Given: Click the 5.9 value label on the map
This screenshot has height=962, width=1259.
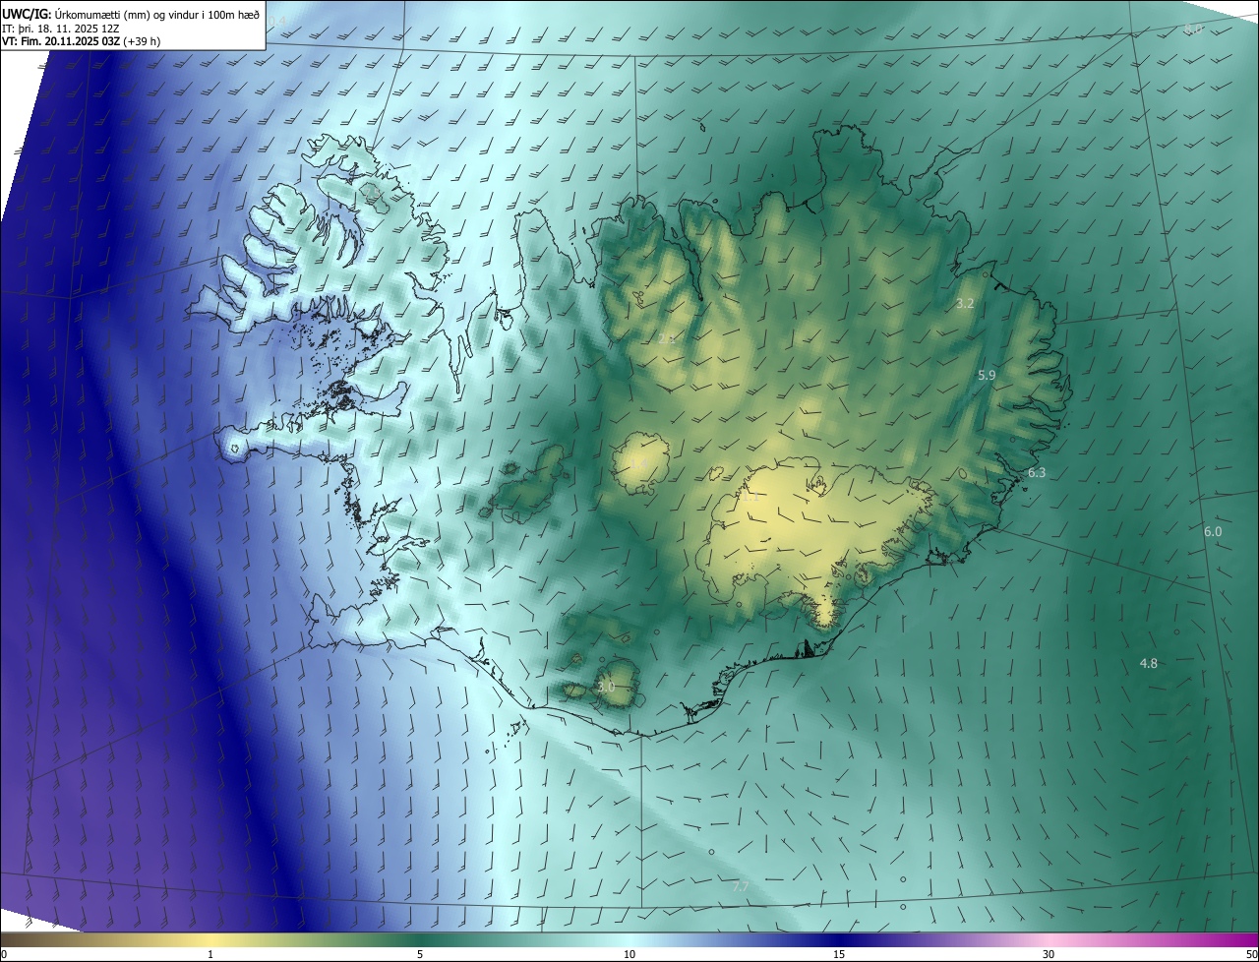Looking at the screenshot, I should [x=987, y=376].
